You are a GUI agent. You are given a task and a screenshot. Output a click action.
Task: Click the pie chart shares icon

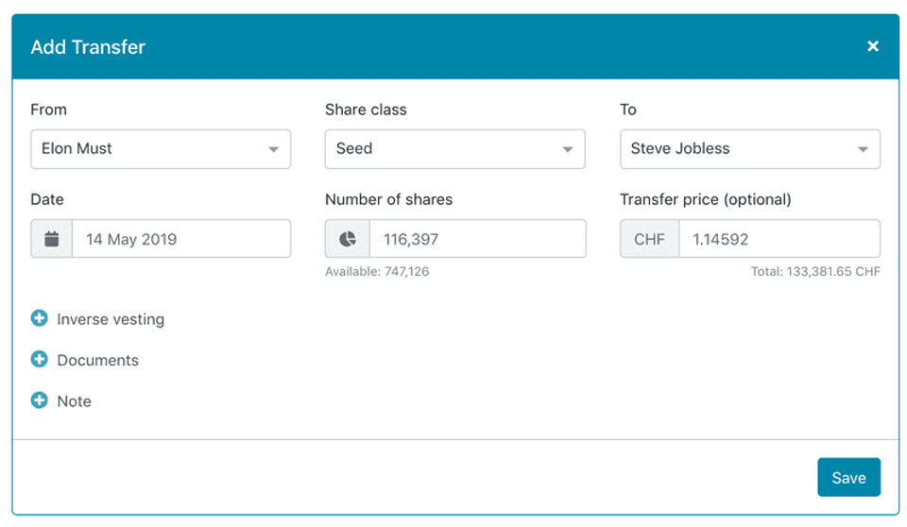(348, 239)
